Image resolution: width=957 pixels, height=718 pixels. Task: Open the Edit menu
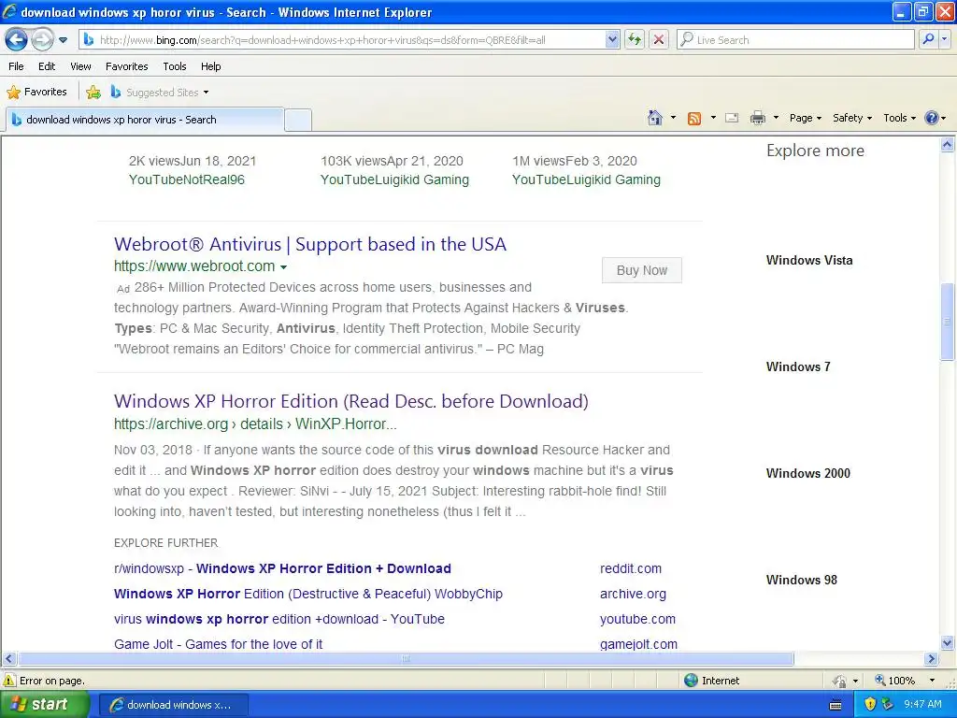(47, 66)
